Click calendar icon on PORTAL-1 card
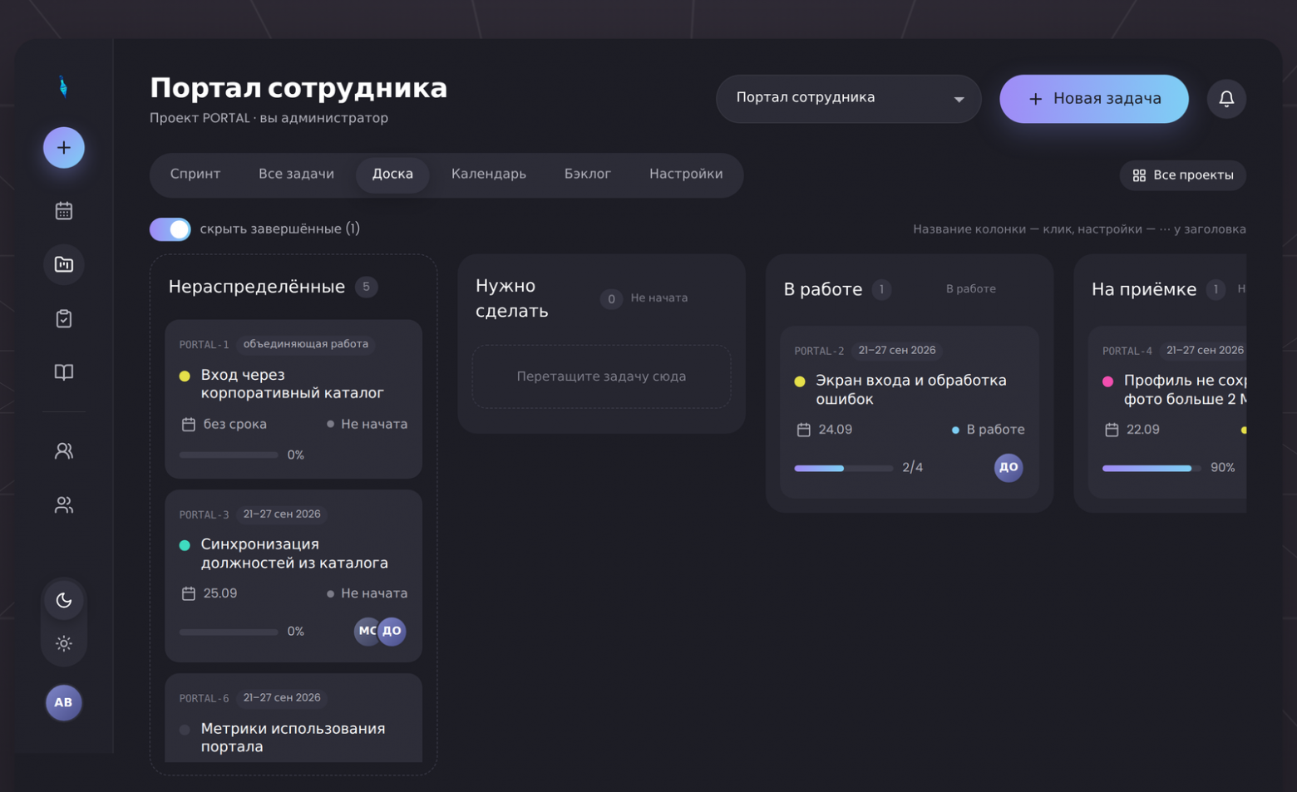1297x792 pixels. (189, 425)
